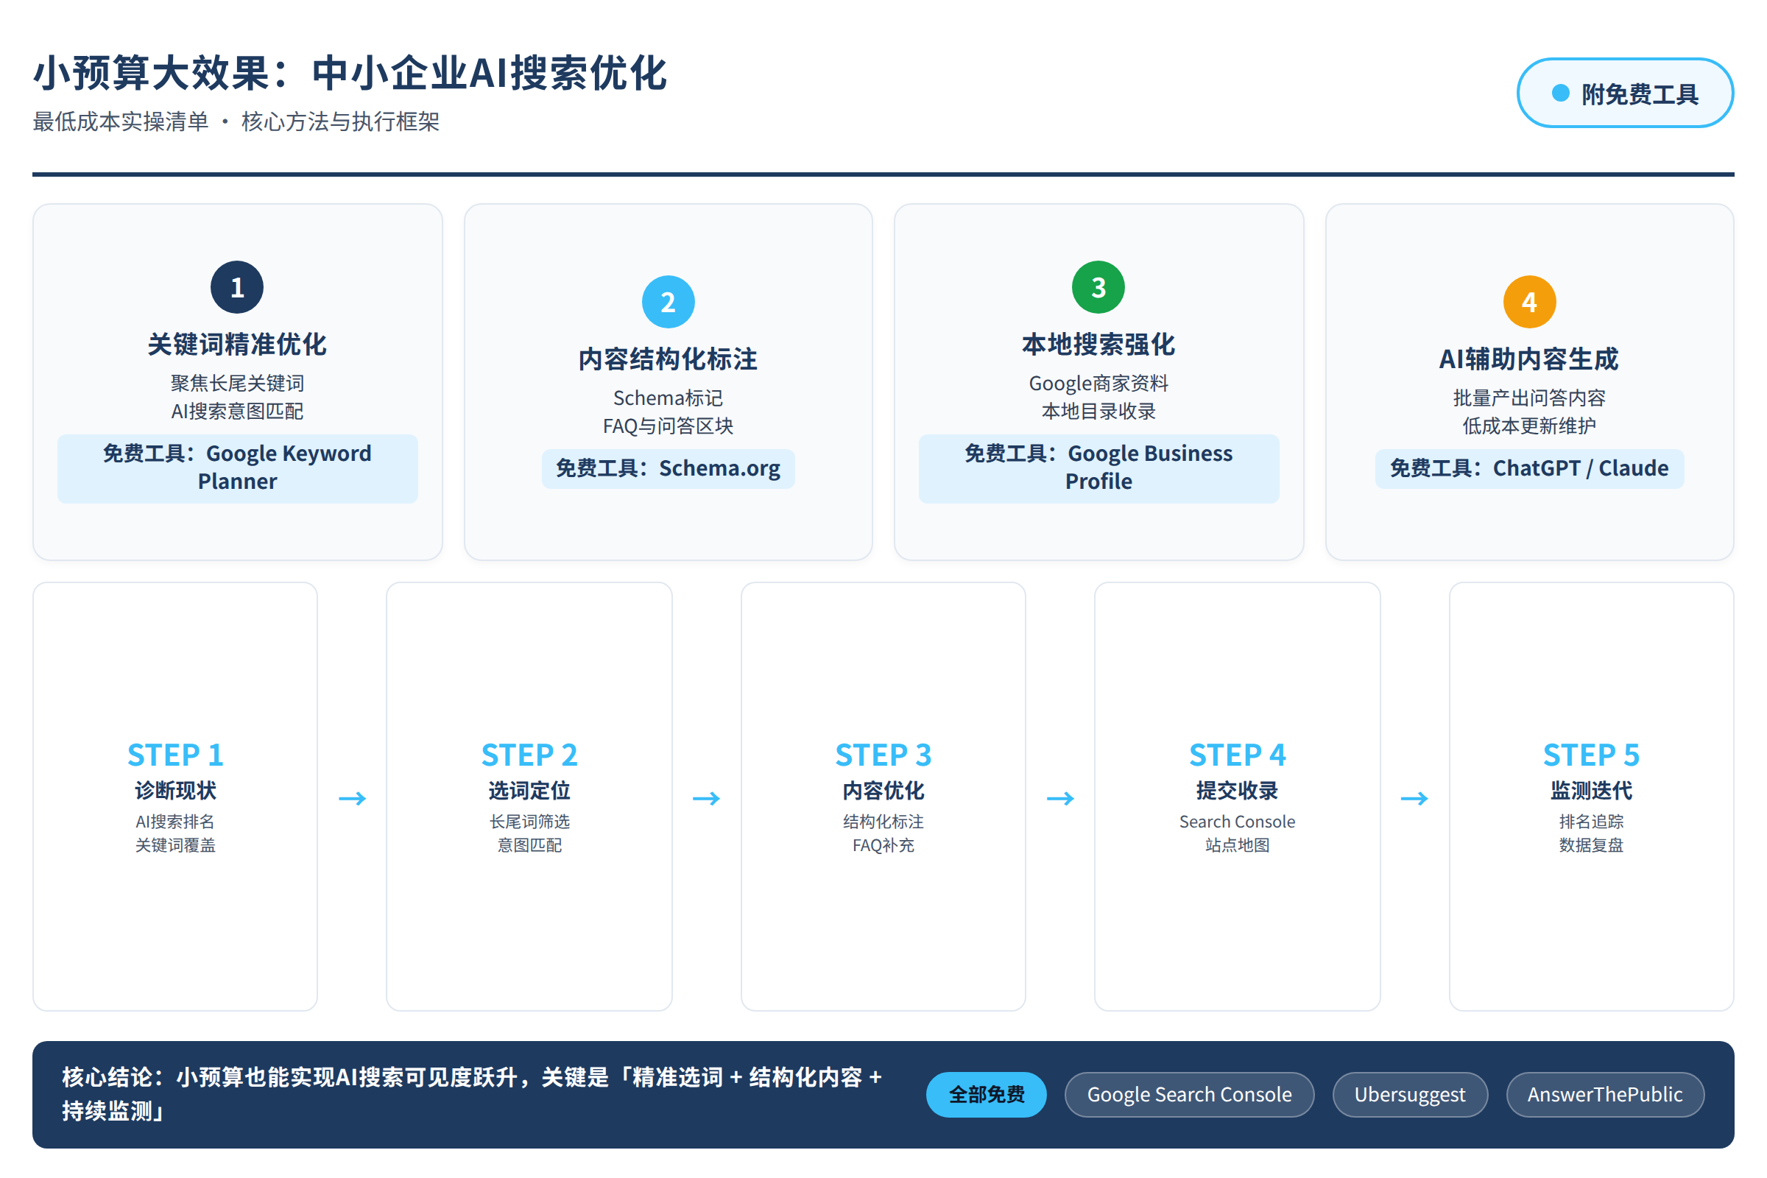The image size is (1767, 1178).
Task: Click the STEP 1 heading
Action: [x=175, y=755]
